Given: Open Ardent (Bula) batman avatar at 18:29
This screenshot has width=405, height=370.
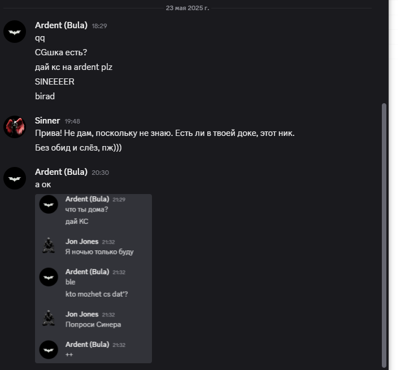Looking at the screenshot, I should [15, 32].
